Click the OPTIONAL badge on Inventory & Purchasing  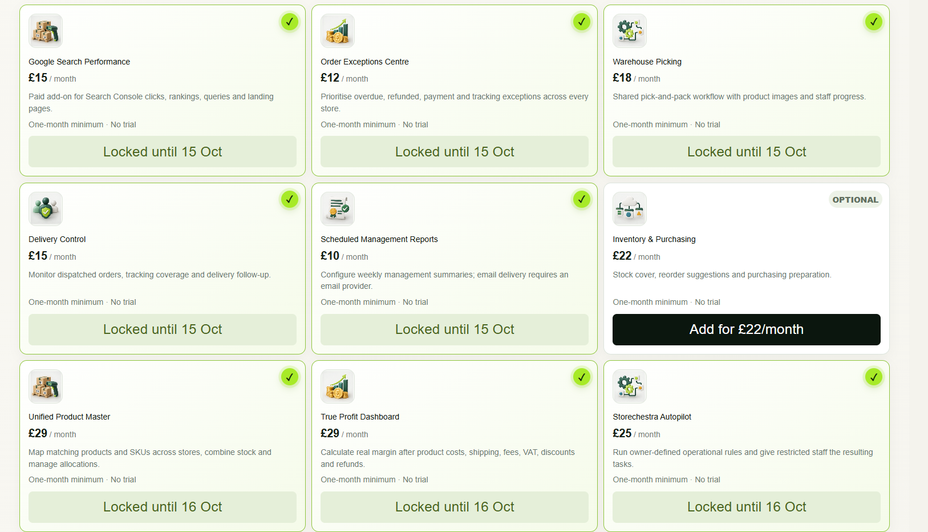click(856, 200)
